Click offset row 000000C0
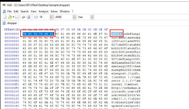The image size is (189, 109). [x=12, y=77]
